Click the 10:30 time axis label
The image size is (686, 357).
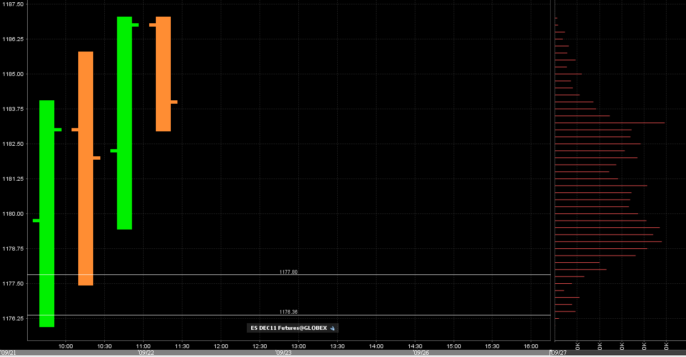pos(104,345)
